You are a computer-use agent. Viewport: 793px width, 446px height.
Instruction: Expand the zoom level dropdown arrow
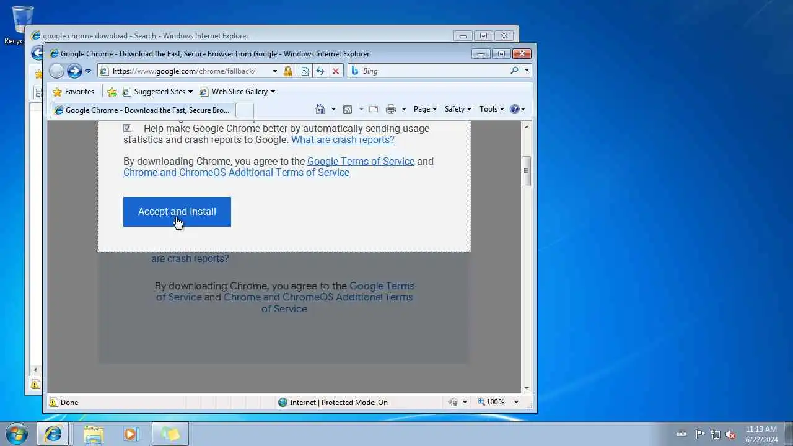coord(516,402)
